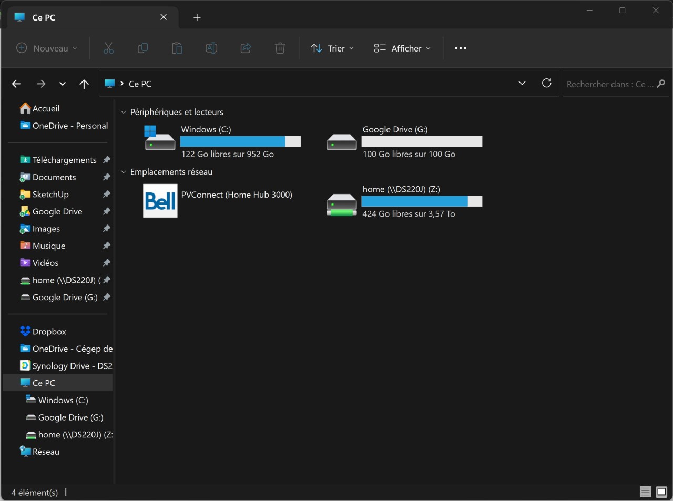Click the Delete trash icon

click(280, 48)
